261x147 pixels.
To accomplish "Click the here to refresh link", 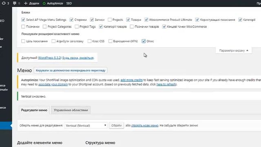I will point(166,85).
